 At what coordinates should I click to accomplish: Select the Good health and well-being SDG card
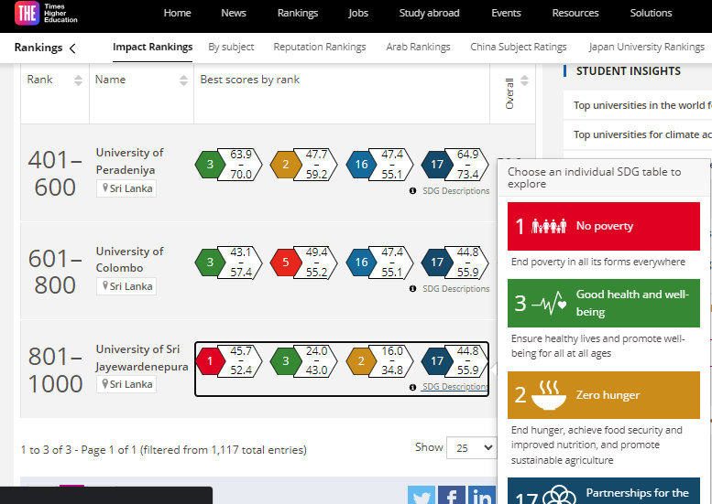[x=604, y=303]
